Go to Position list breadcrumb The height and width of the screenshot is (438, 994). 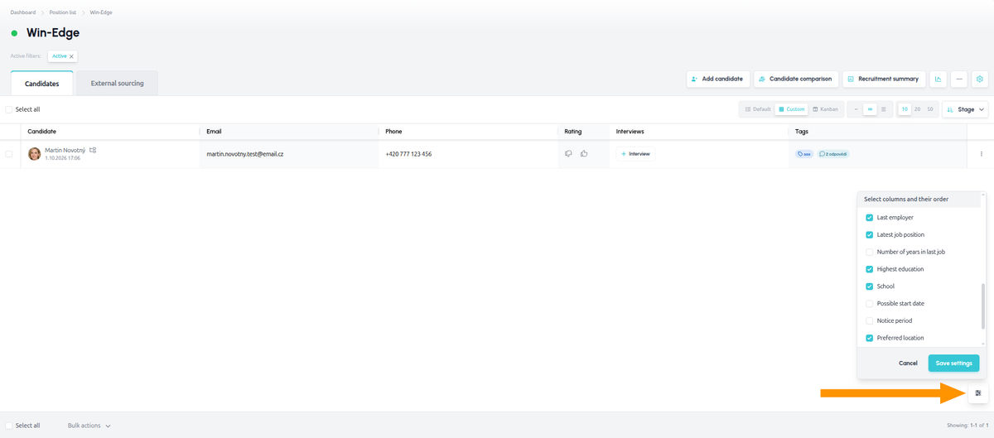coord(64,12)
